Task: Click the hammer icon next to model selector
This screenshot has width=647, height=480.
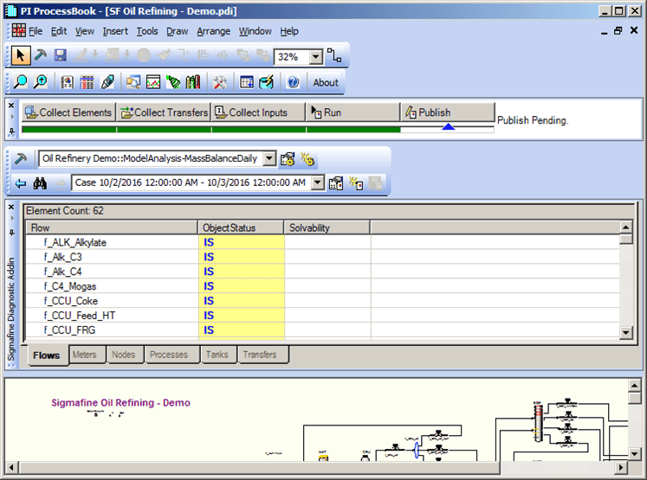Action: point(20,158)
